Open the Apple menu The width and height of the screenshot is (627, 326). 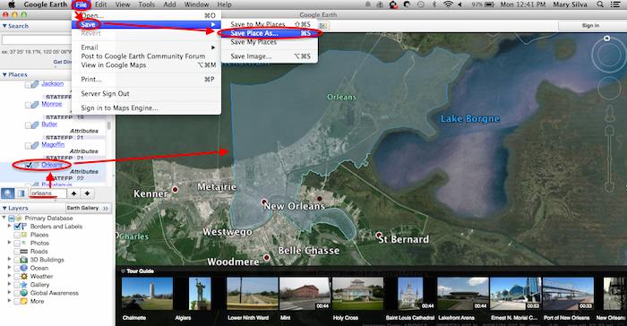[x=11, y=4]
